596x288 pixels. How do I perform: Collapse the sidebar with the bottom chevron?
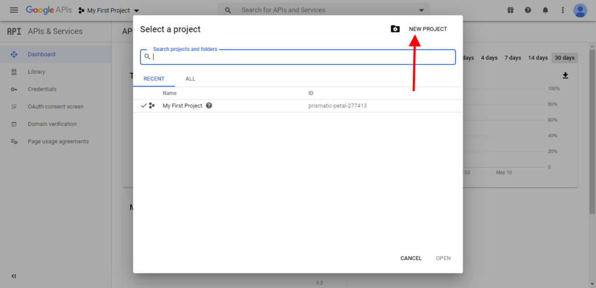[14, 276]
